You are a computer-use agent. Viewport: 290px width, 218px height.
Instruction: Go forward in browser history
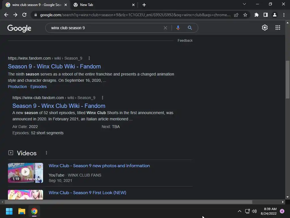(15, 15)
